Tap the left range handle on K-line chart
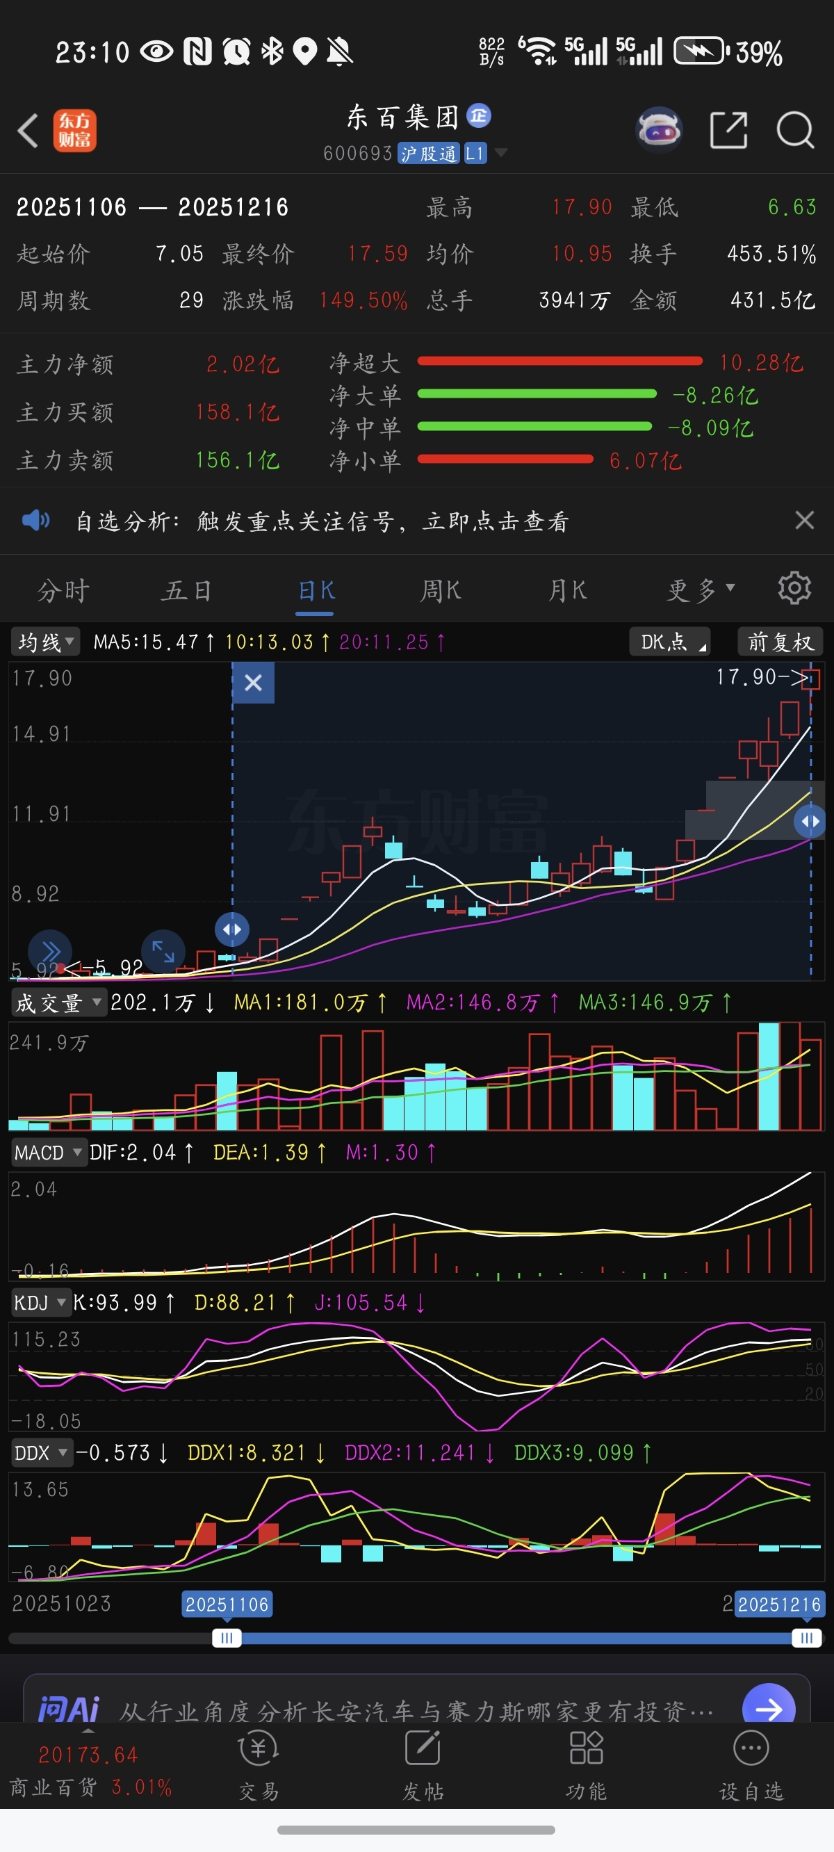Image resolution: width=834 pixels, height=1852 pixels. click(x=232, y=929)
